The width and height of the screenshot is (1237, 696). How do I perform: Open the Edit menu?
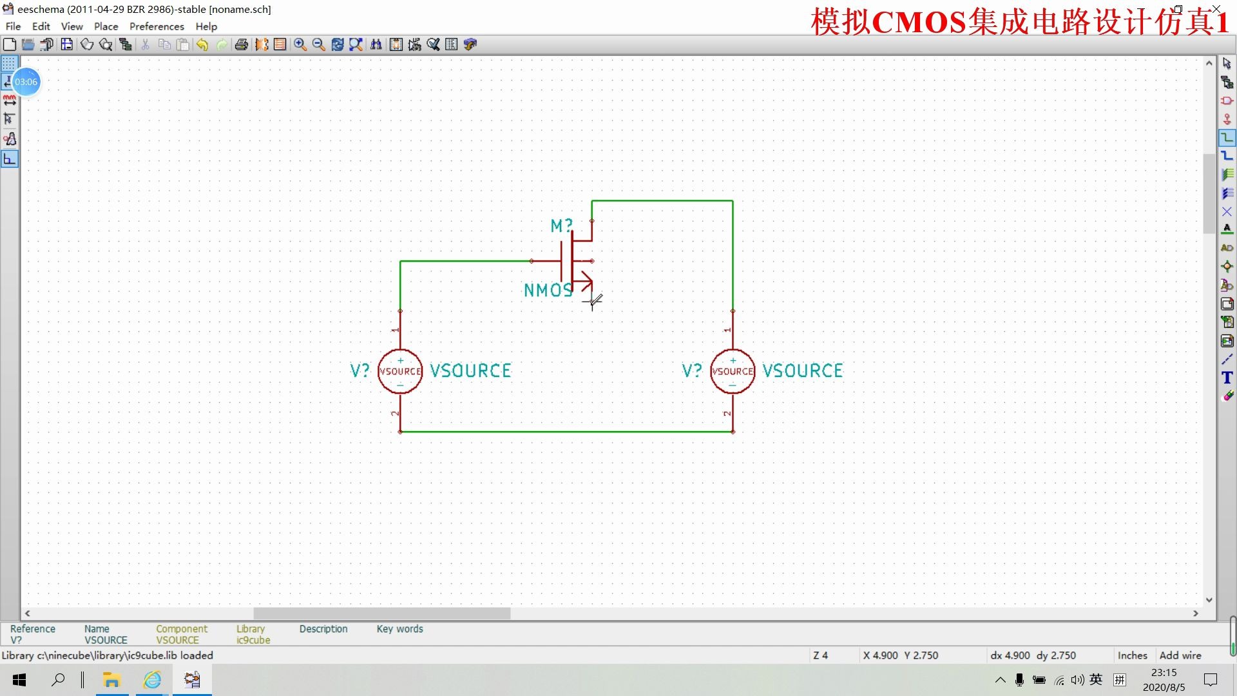coord(41,26)
